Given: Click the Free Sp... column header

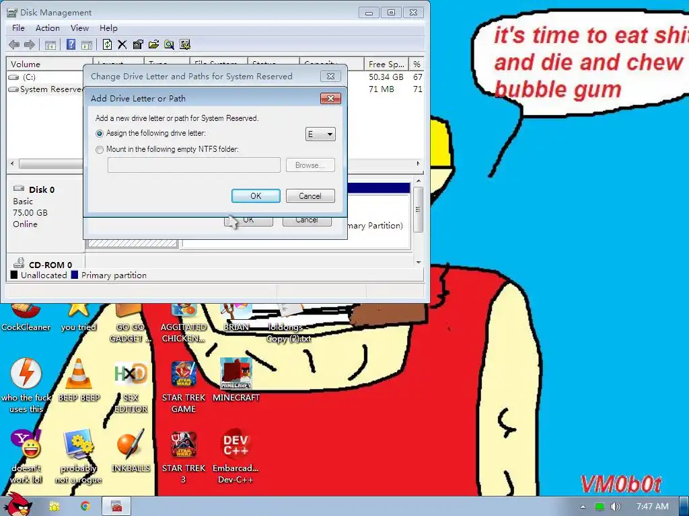Looking at the screenshot, I should point(386,64).
